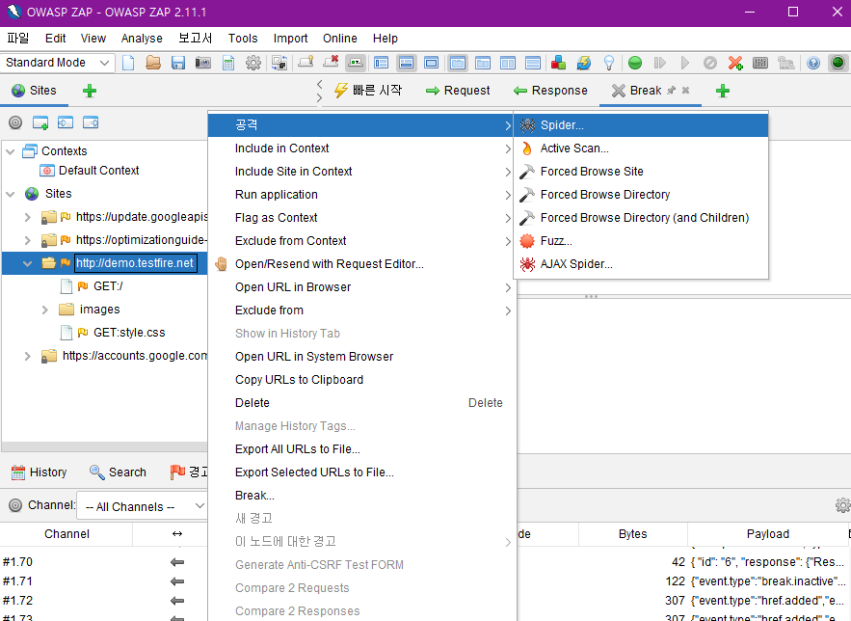
Task: Click the green circle Set Break icon
Action: (x=635, y=63)
